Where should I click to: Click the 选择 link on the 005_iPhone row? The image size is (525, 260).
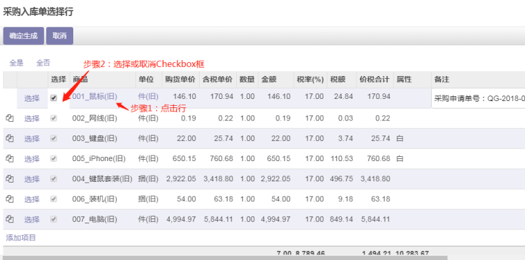32,159
